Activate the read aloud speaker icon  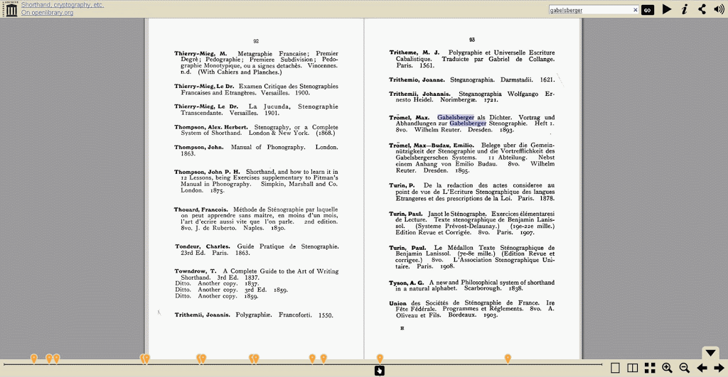(719, 9)
